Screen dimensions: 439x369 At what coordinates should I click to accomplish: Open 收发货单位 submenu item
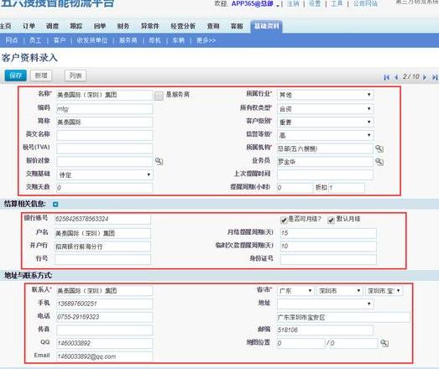(x=92, y=40)
